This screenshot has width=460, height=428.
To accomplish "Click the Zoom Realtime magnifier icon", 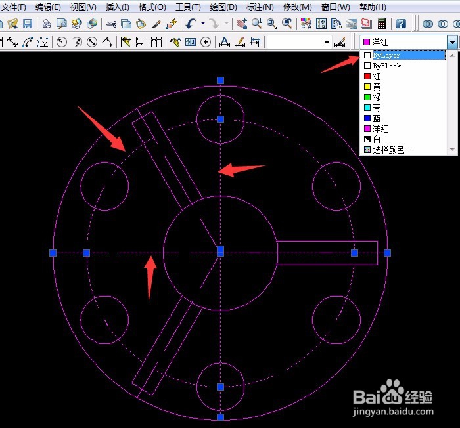I will pos(257,24).
